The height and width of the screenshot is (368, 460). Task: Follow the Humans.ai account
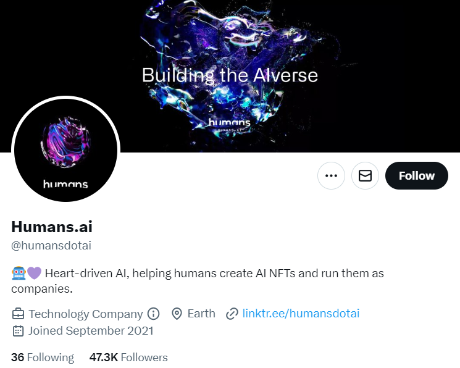(417, 175)
